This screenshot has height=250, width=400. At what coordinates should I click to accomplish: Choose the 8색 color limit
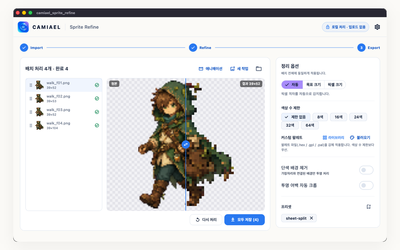[320, 117]
